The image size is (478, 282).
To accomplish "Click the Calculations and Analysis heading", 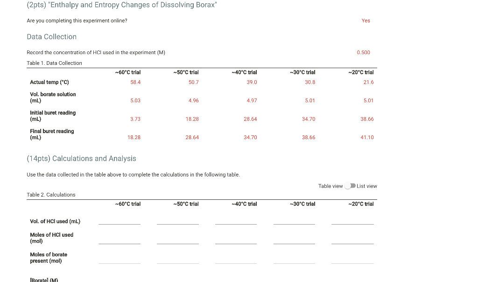I will click(82, 159).
